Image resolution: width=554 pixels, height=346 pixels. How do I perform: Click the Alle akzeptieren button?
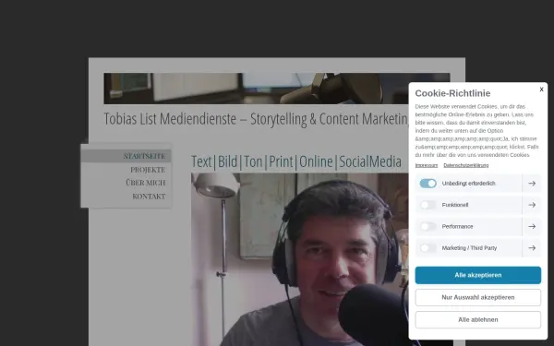(478, 275)
